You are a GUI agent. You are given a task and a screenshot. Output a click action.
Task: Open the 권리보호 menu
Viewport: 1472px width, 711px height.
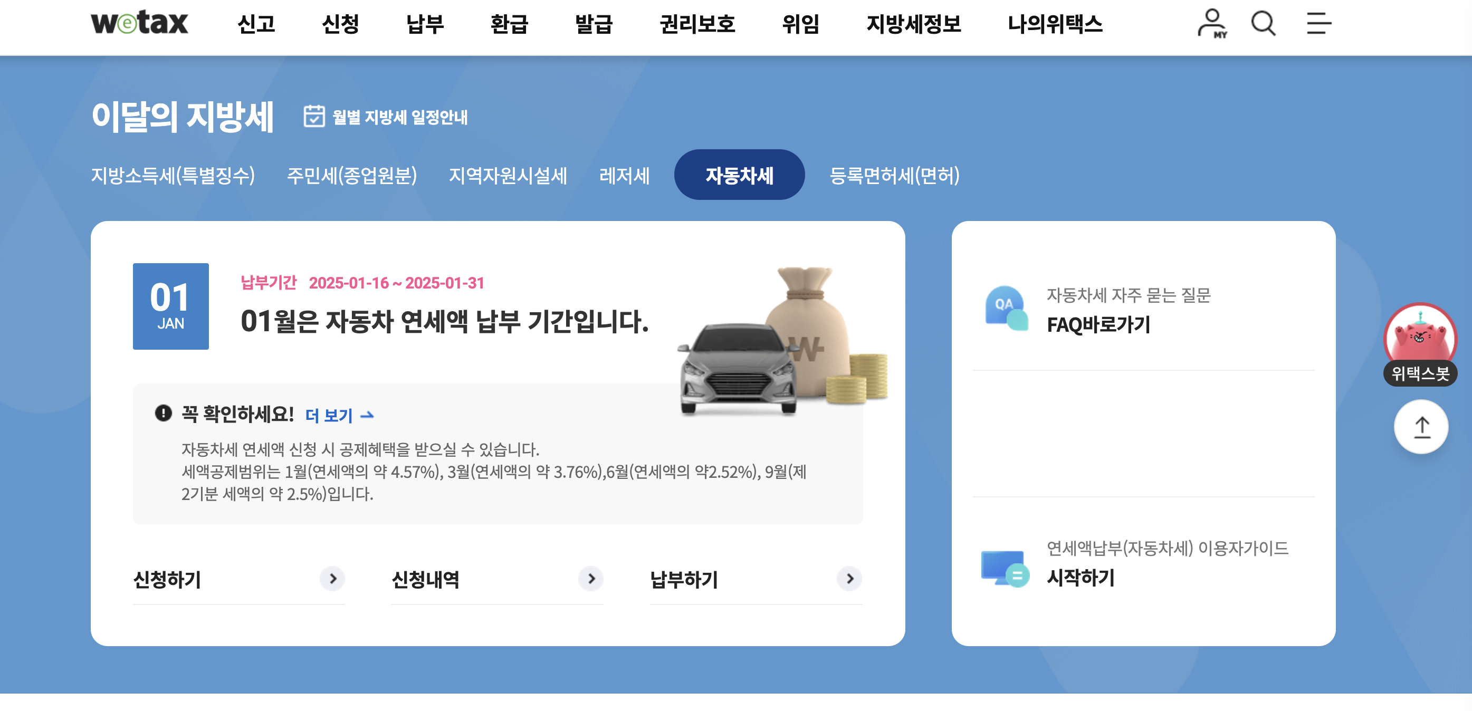[x=697, y=24]
